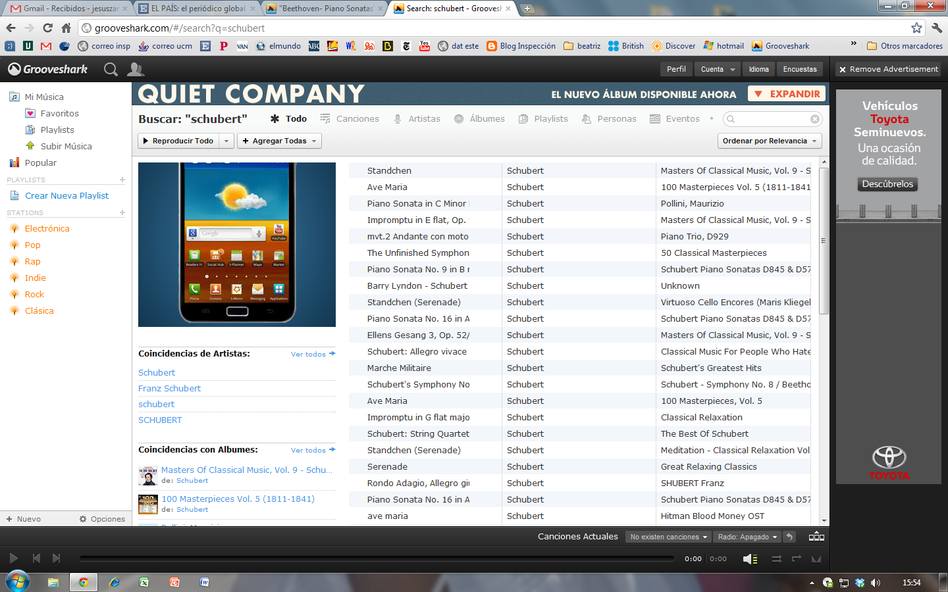Open Favoritos via the heart icon
This screenshot has width=948, height=592.
pyautogui.click(x=31, y=113)
